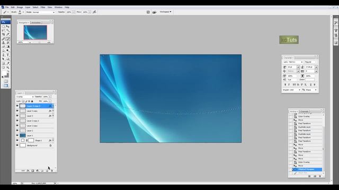Open the Layers blend mode dropdown
The image size is (339, 190).
[x=25, y=97]
